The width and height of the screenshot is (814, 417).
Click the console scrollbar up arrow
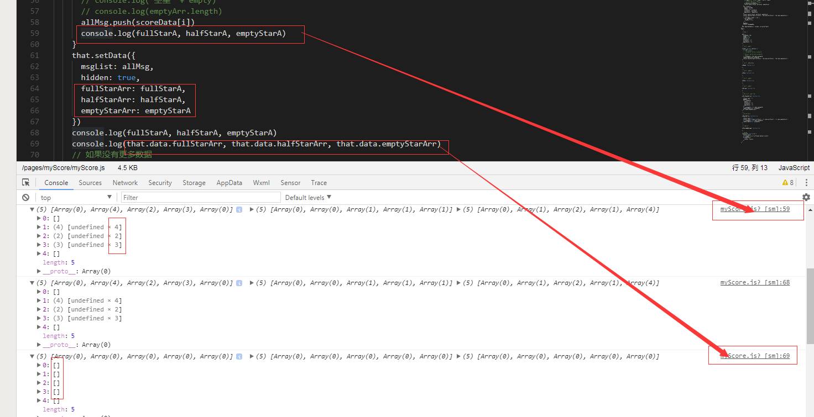(x=810, y=210)
